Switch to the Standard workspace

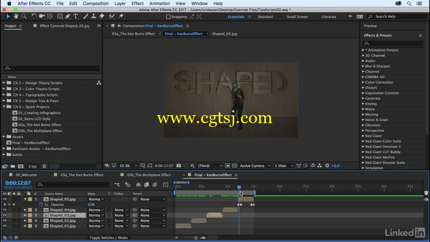[265, 17]
